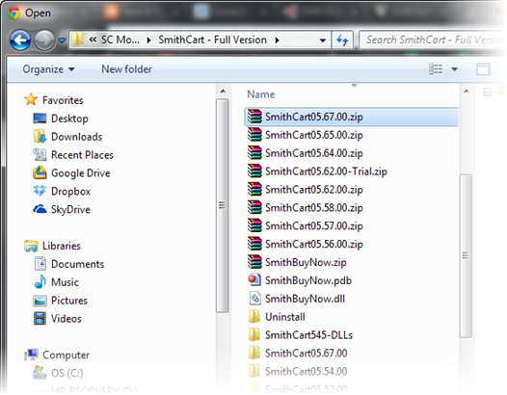Screen dimensions: 507x395
Task: Open the Organize menu
Action: [48, 69]
